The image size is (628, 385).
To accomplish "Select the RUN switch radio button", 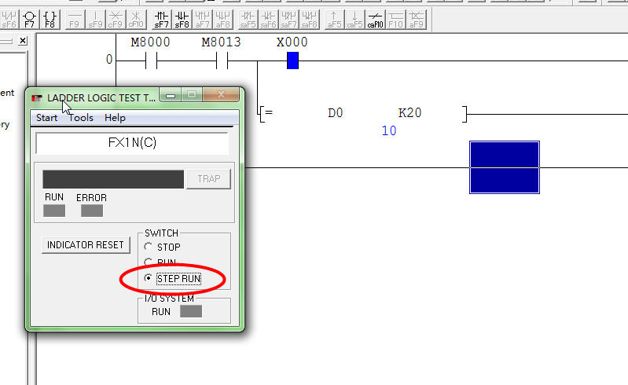I will point(149,262).
